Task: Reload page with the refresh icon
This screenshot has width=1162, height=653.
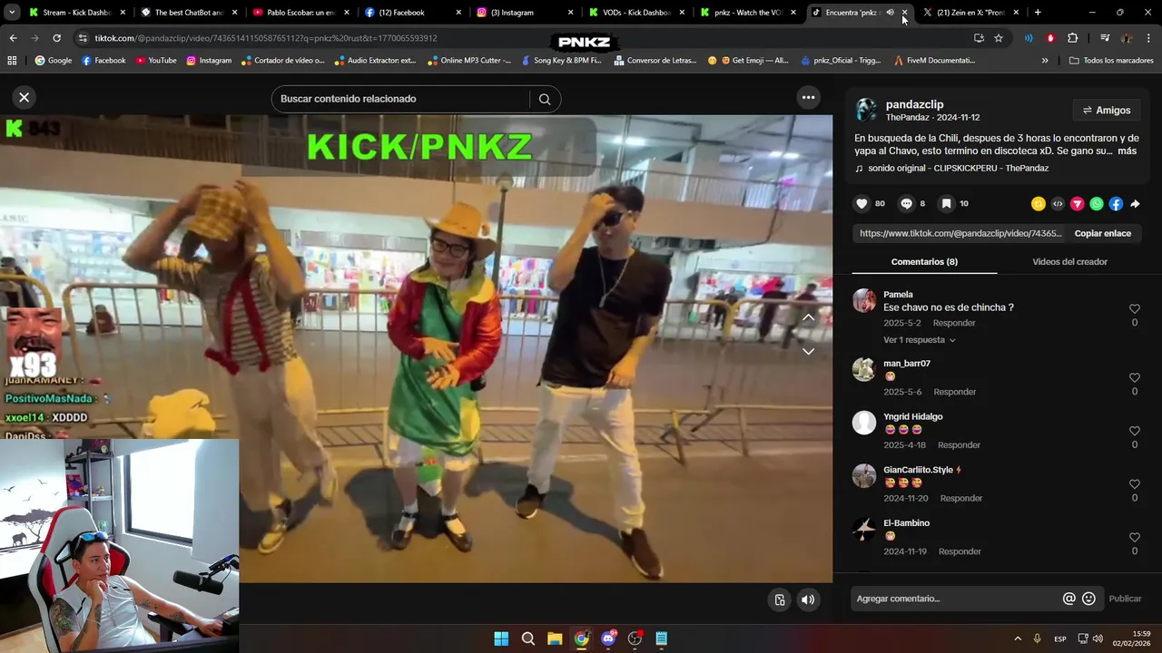Action: coord(56,38)
